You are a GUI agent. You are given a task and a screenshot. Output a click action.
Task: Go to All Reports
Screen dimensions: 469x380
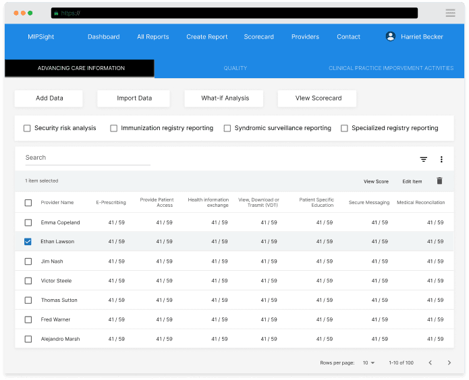pyautogui.click(x=153, y=37)
